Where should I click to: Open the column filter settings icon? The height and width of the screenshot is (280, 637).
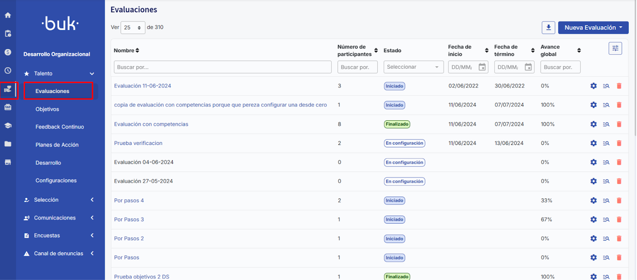point(615,48)
